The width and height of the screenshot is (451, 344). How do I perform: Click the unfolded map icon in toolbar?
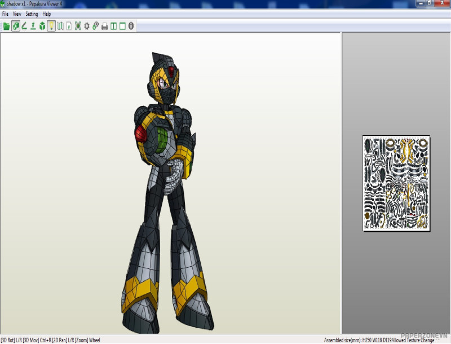coord(60,26)
